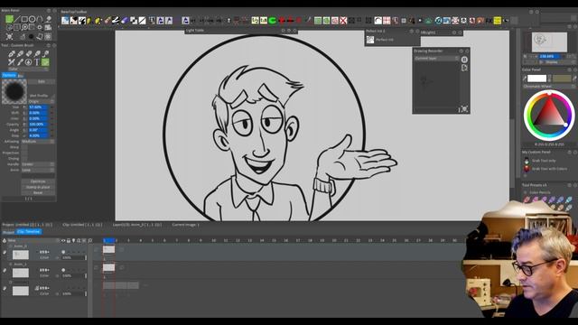Click the B-color eyedropper in Color Panel

[x=574, y=79]
